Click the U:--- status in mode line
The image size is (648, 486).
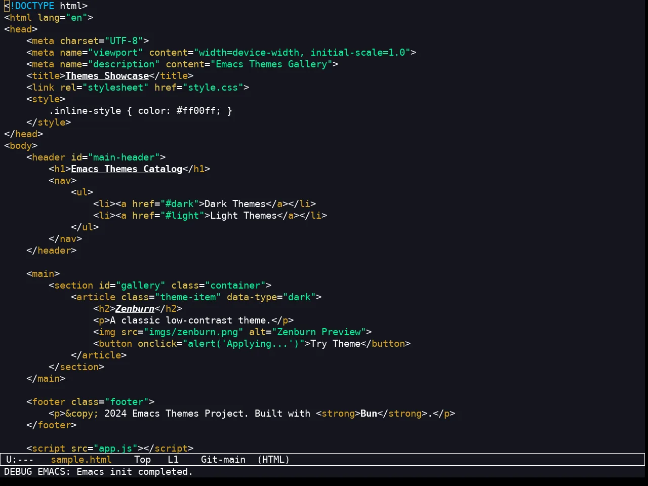(20, 460)
